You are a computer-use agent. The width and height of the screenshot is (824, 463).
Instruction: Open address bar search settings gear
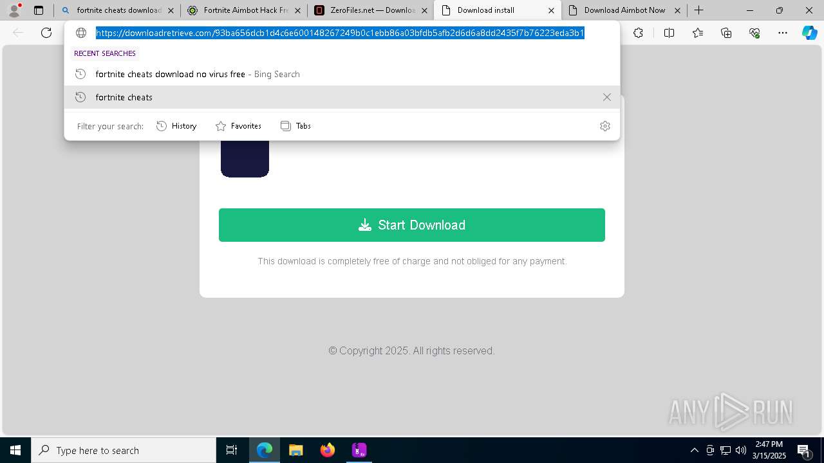pyautogui.click(x=604, y=126)
